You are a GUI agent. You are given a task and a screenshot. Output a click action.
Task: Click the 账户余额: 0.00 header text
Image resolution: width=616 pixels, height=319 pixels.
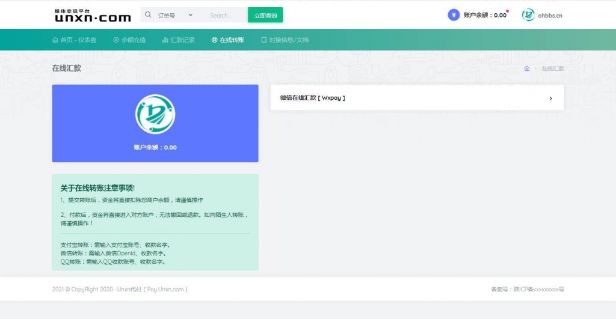(485, 15)
